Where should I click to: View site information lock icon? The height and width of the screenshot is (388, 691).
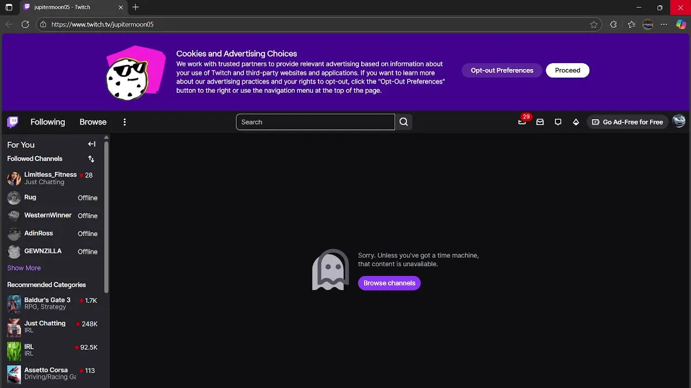(43, 24)
